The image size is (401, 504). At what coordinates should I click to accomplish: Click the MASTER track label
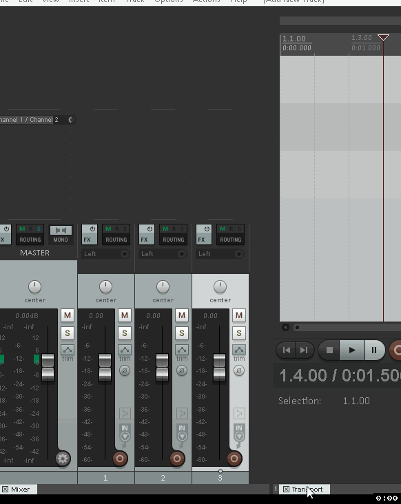point(34,253)
